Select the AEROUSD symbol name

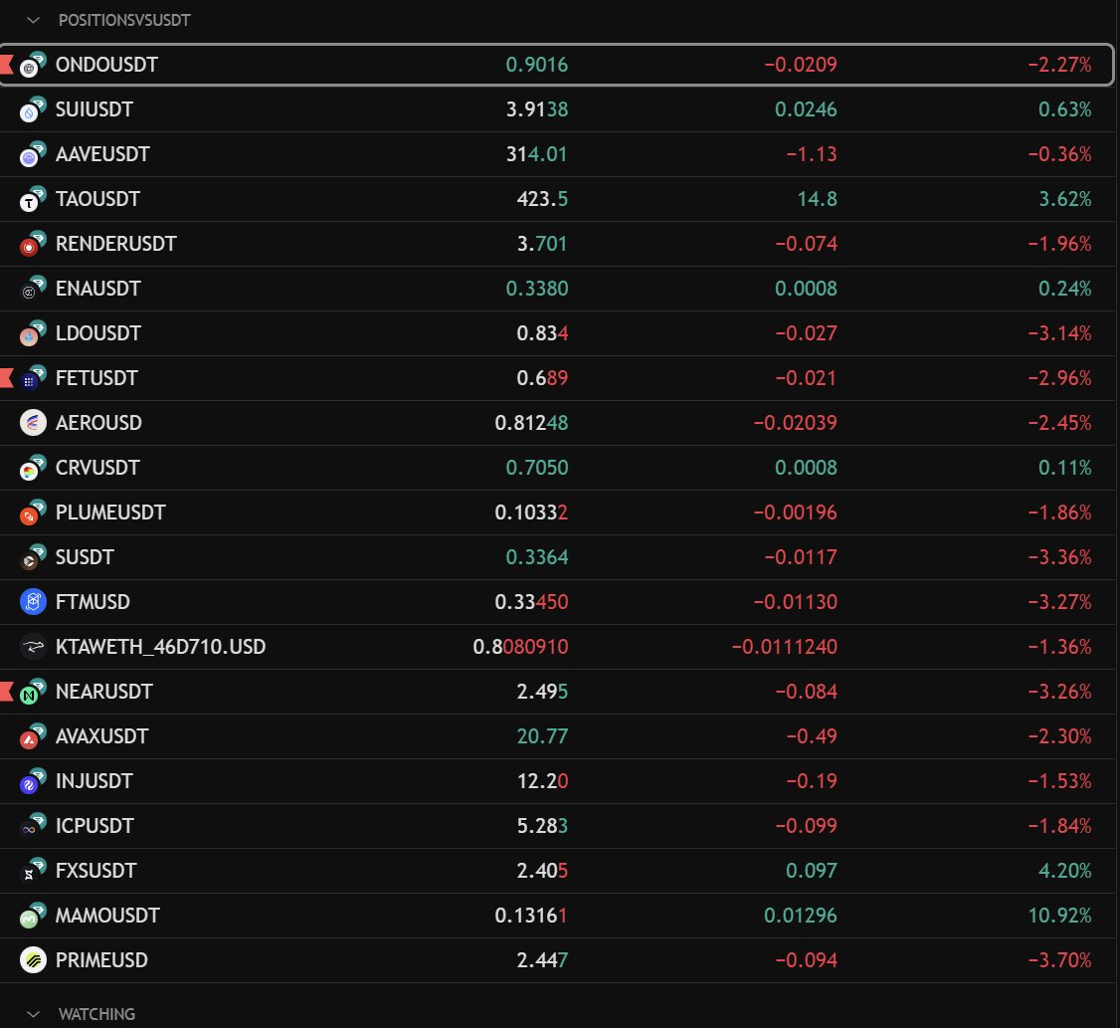click(x=98, y=423)
